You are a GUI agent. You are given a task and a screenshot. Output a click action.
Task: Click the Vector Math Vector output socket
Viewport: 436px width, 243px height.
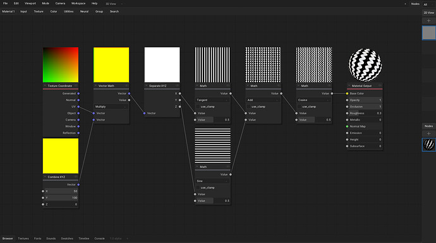129,93
